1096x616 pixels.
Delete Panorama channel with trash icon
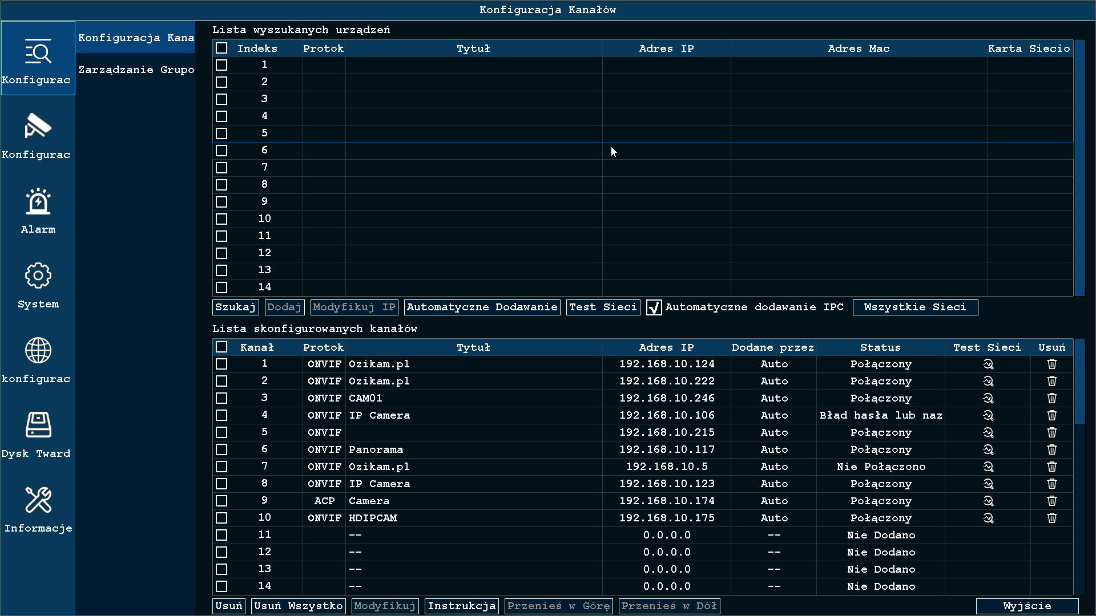[x=1052, y=449]
